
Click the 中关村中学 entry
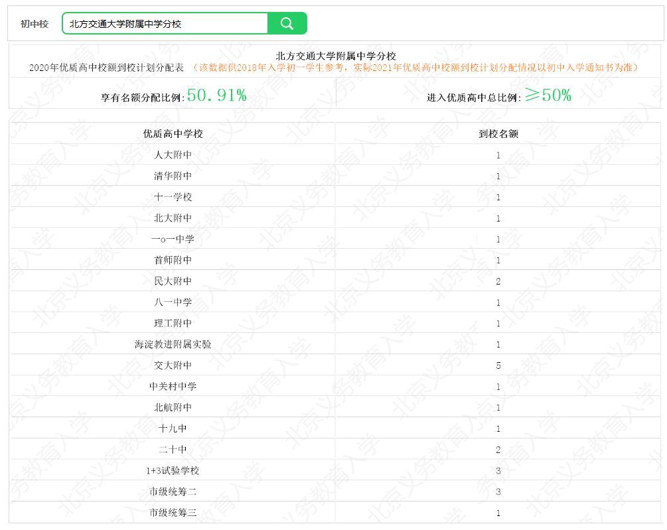pos(173,386)
